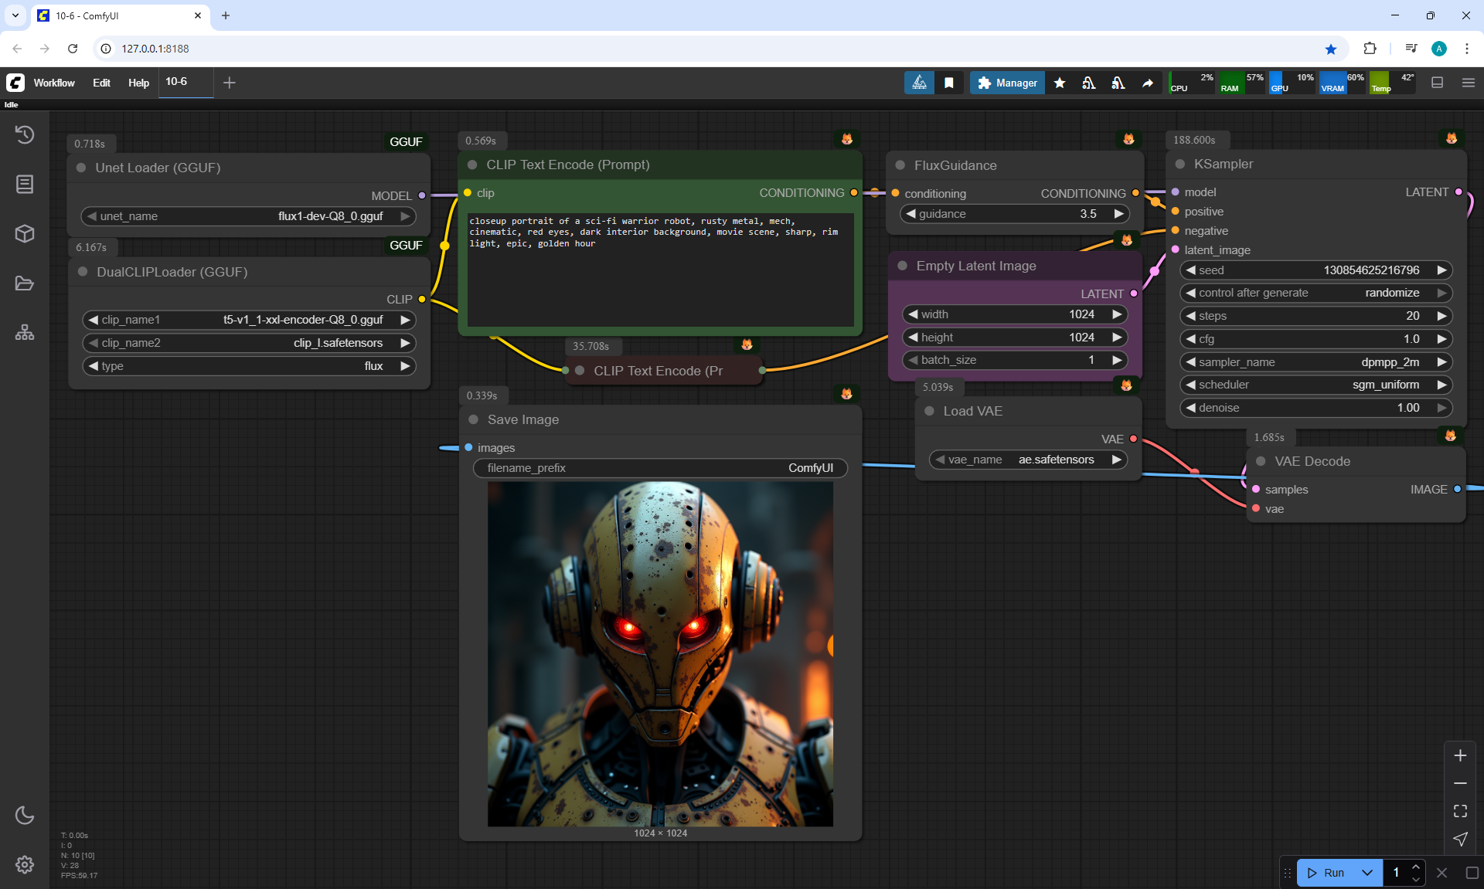
Task: Open the Workflow menu
Action: pos(54,83)
